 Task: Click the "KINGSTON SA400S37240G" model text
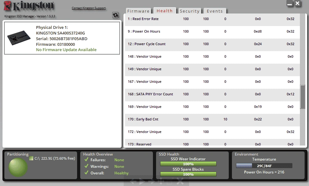click(60, 33)
